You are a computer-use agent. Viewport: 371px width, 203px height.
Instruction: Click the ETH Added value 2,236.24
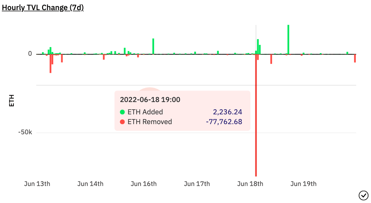click(228, 112)
